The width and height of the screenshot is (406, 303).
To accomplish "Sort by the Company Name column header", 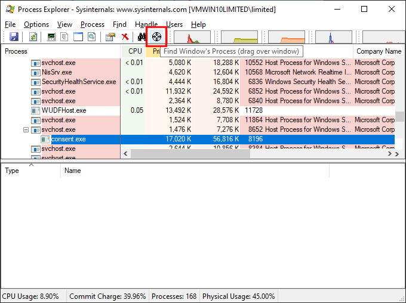I will click(x=379, y=51).
